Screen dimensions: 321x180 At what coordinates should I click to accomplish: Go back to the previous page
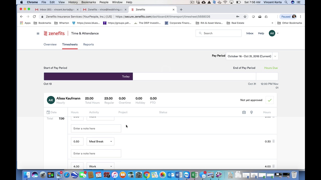coord(21,17)
